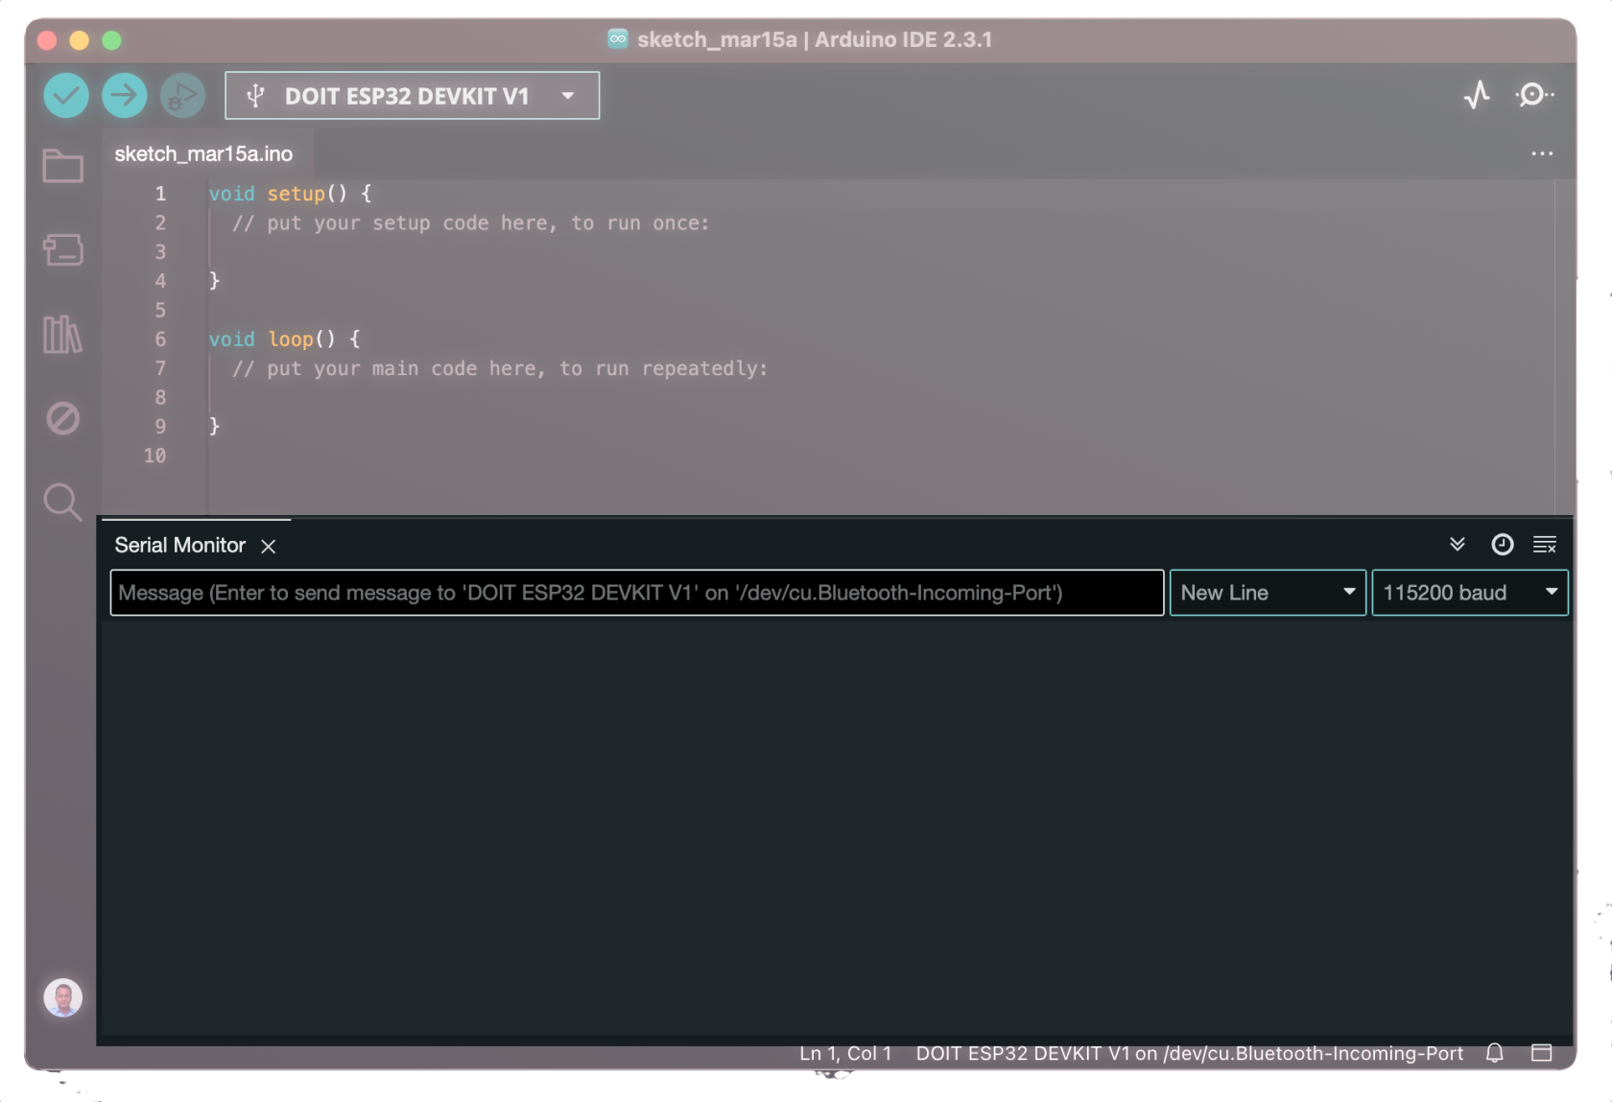The image size is (1612, 1102).
Task: Click the void loop() line of code
Action: [x=284, y=340]
